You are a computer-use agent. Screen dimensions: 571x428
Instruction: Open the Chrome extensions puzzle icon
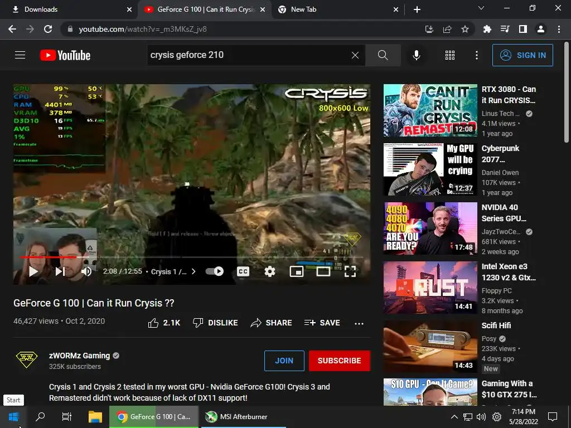487,29
